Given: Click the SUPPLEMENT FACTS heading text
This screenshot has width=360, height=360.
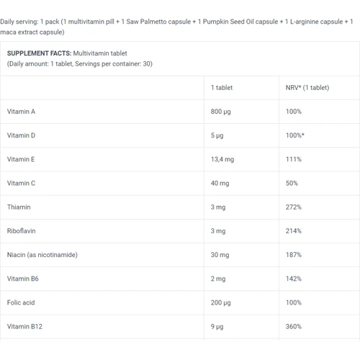Looking at the screenshot, I should (40, 53).
